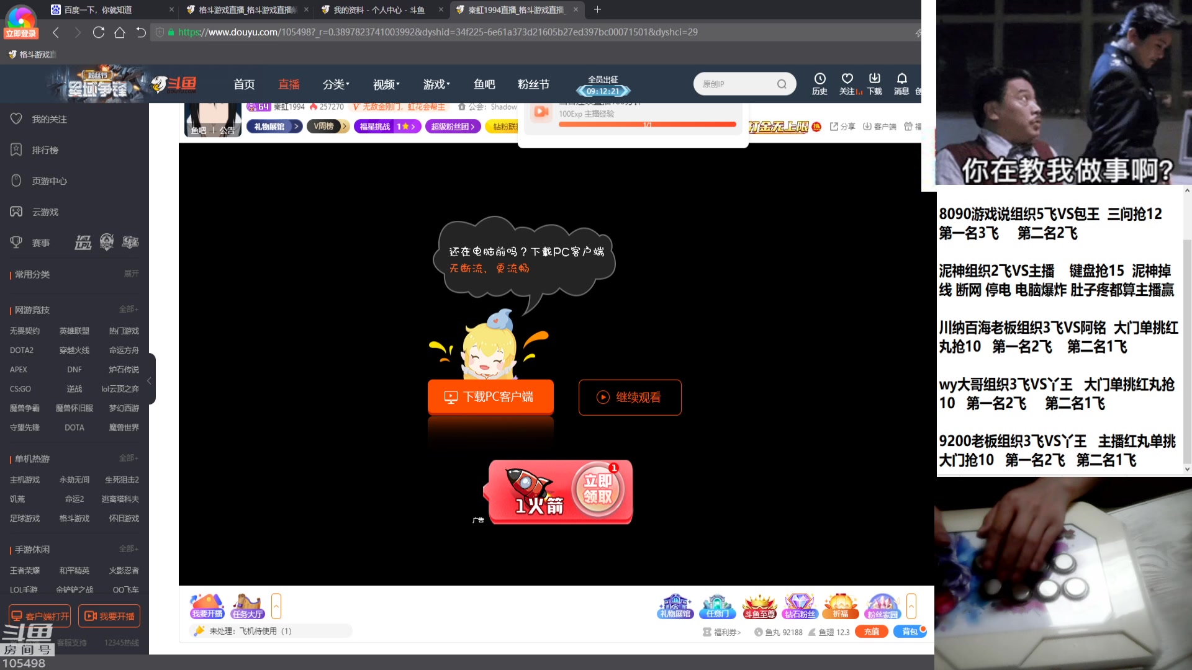Image resolution: width=1192 pixels, height=670 pixels.
Task: Show all 手游休闲 categories via 全部+
Action: coord(129,549)
